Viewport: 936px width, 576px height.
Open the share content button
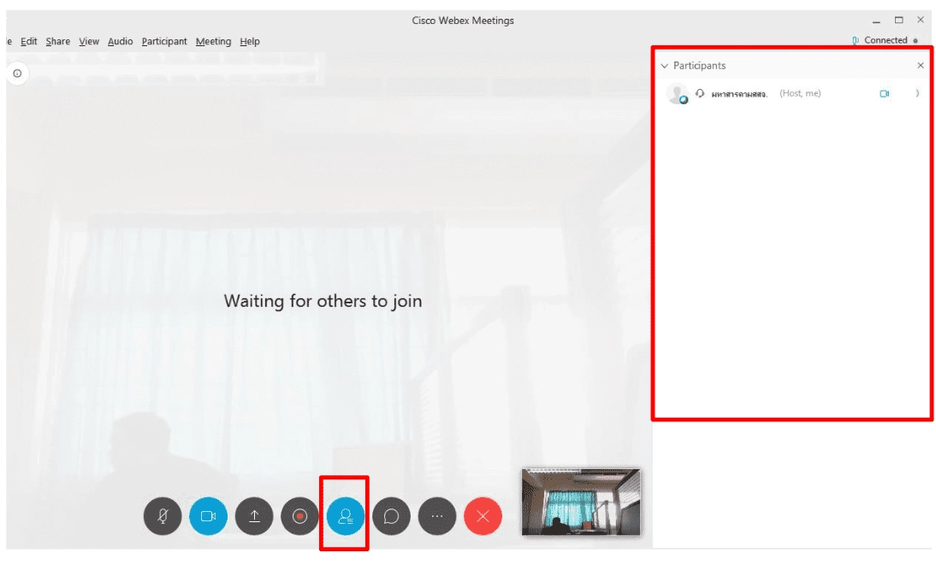(254, 516)
